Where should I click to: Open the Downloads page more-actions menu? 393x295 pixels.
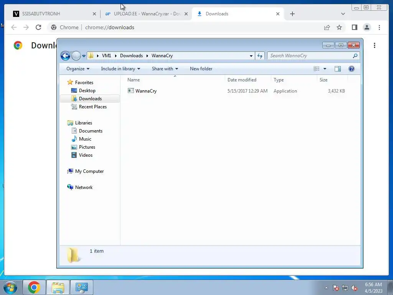[x=375, y=45]
